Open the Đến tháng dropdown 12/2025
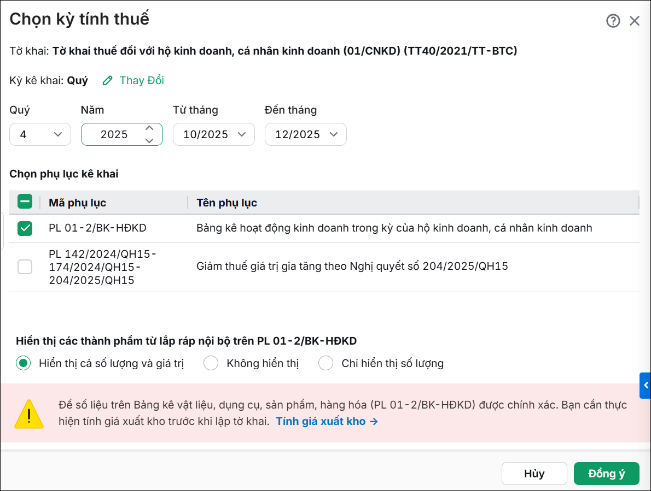The width and height of the screenshot is (651, 491). (x=306, y=134)
